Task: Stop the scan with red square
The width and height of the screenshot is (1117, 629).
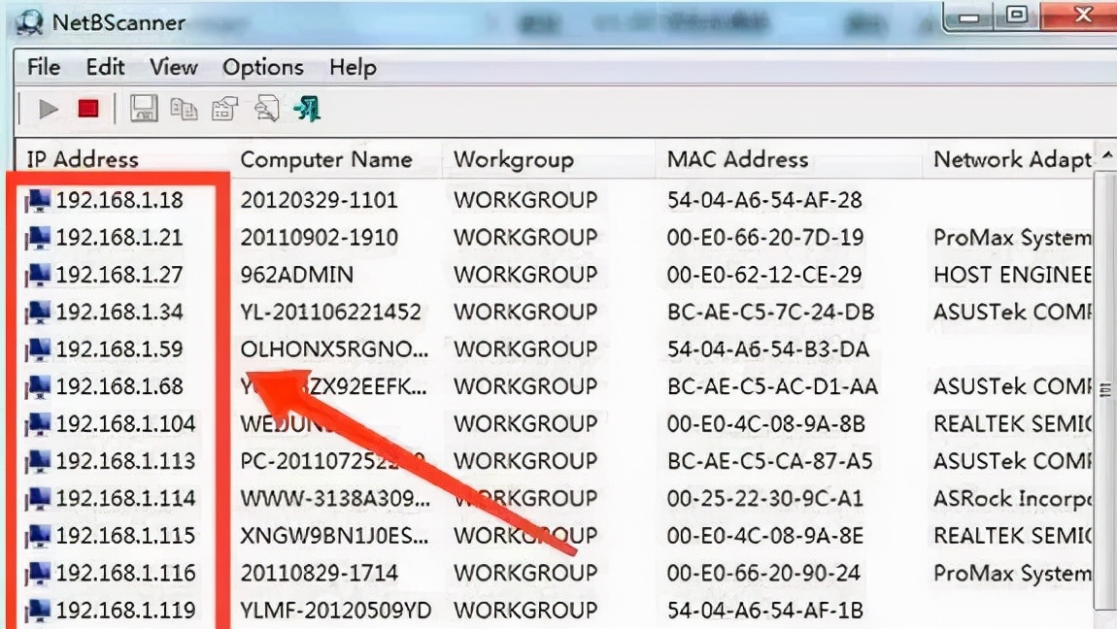Action: coord(88,109)
